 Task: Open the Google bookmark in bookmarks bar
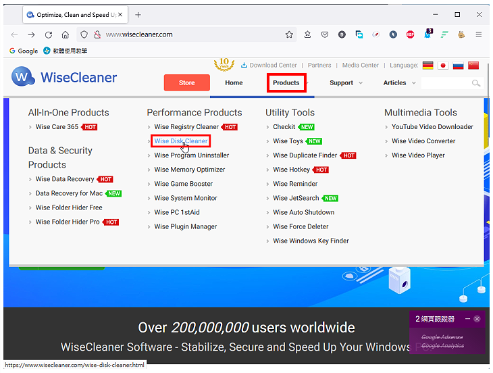coord(24,51)
